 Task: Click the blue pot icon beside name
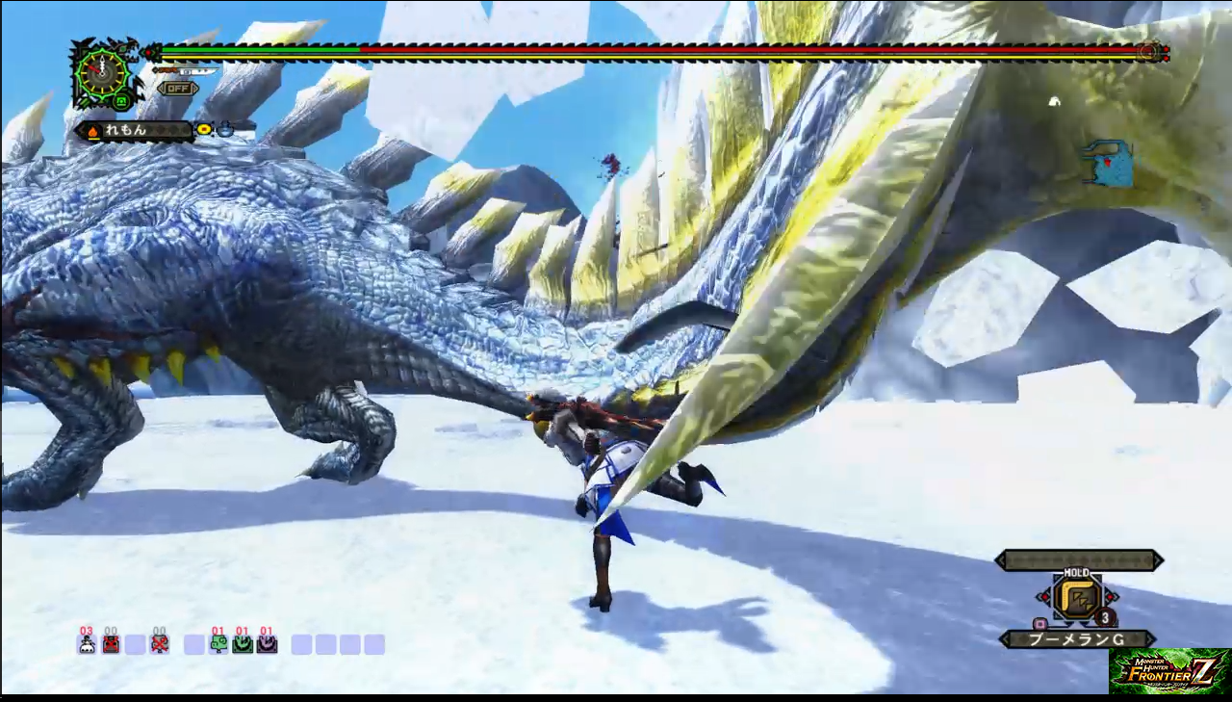225,129
